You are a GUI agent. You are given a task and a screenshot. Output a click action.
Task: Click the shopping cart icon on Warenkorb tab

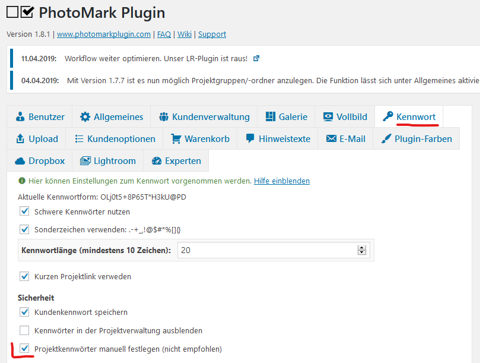176,139
